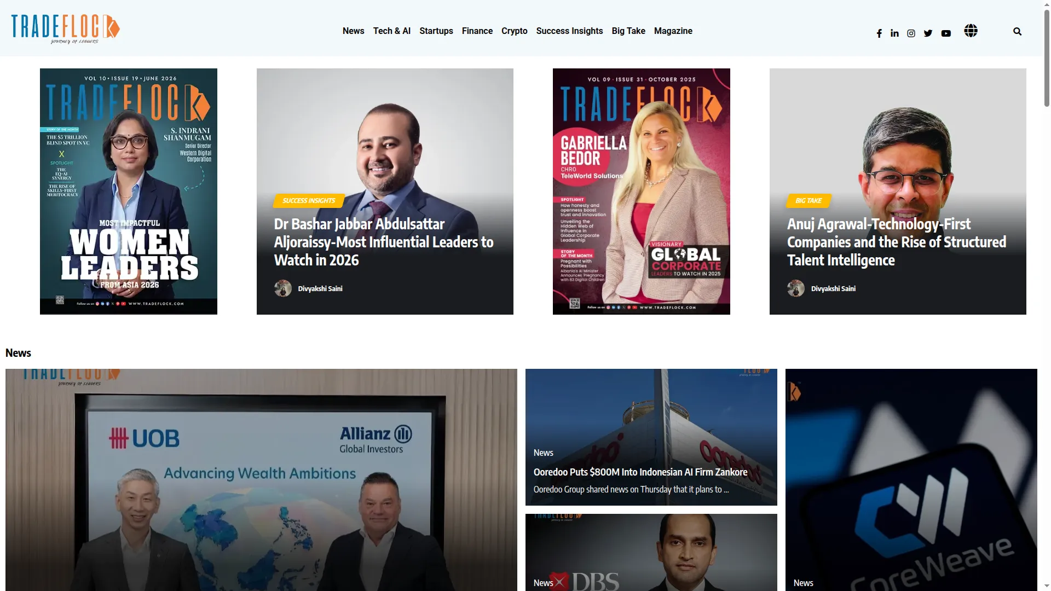Open the Ooredoo Group excerpt text
Image resolution: width=1051 pixels, height=591 pixels.
[x=631, y=490]
